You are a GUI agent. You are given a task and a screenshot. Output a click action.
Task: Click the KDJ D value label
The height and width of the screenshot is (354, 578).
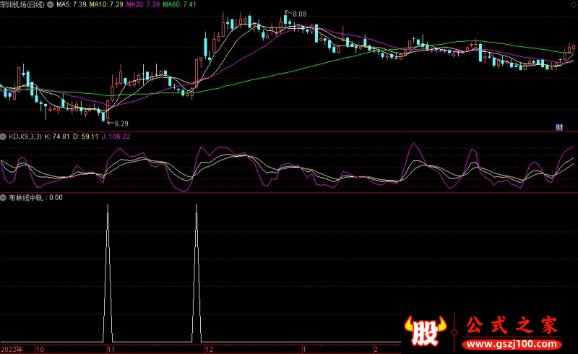point(85,137)
